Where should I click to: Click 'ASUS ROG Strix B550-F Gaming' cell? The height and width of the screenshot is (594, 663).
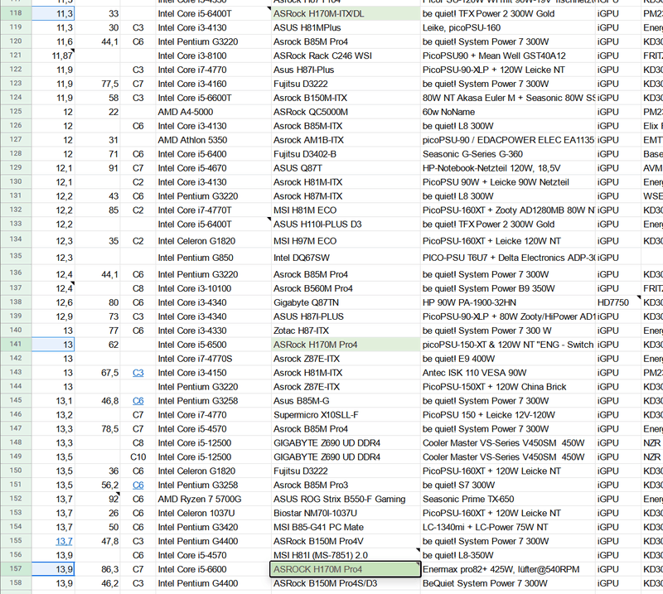(x=346, y=499)
